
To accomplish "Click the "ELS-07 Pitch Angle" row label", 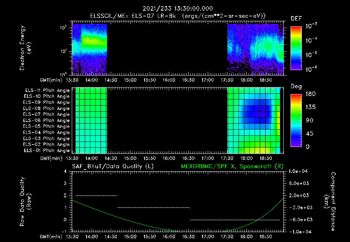I will (x=46, y=114).
